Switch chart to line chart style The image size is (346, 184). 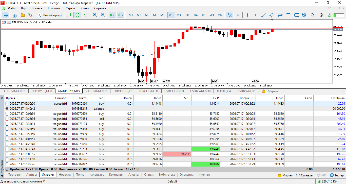[85, 15]
